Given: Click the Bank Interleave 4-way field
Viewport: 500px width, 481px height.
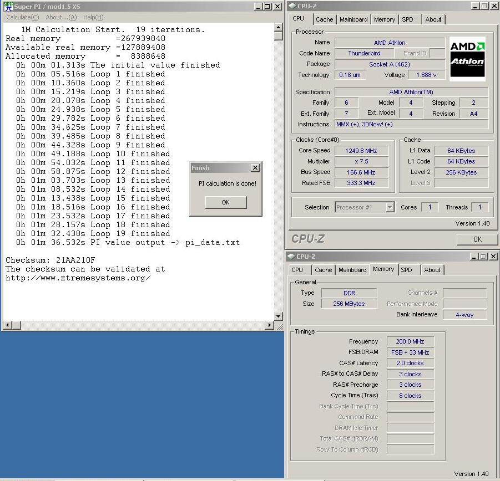Looking at the screenshot, I should coord(464,315).
